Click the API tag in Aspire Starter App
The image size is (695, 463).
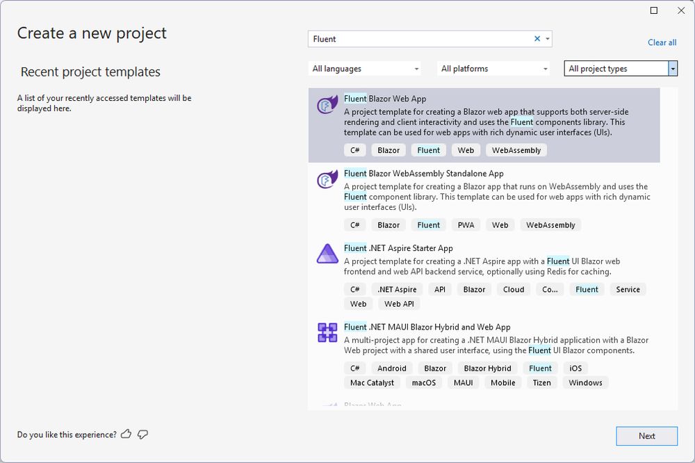pos(440,290)
